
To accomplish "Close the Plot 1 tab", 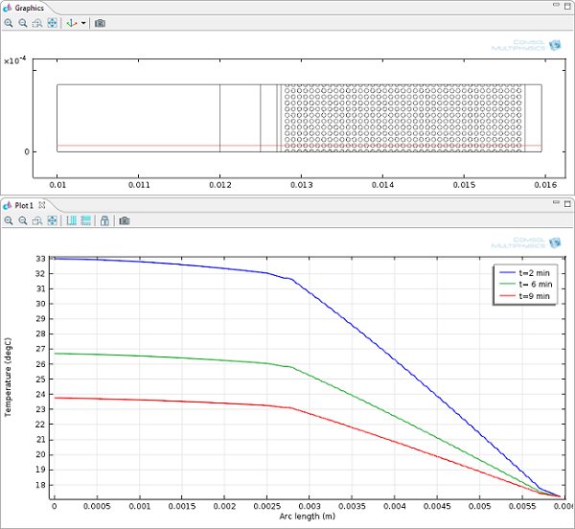I will (x=41, y=205).
